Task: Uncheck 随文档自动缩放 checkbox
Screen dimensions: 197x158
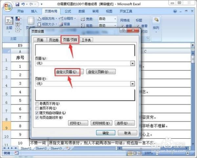Action: [x=37, y=113]
